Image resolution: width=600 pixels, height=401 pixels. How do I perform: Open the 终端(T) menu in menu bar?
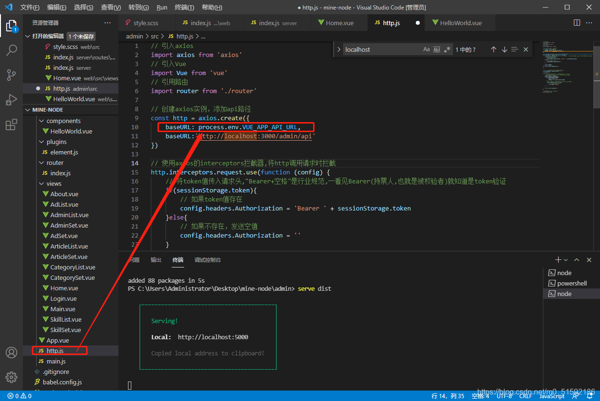click(184, 7)
